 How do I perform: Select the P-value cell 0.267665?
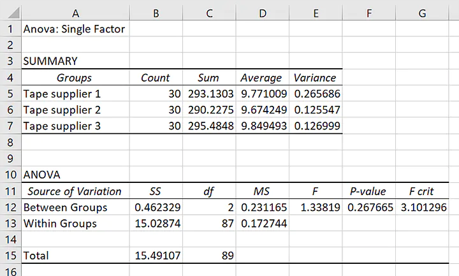[369, 207]
